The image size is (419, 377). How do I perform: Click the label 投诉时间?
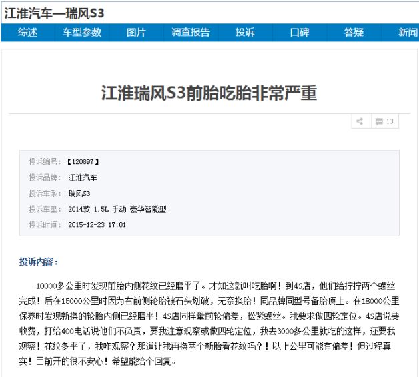pyautogui.click(x=45, y=225)
